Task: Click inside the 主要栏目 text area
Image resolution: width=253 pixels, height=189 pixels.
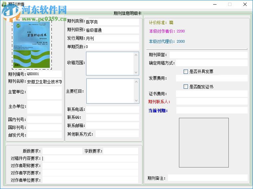Action: (x=111, y=91)
